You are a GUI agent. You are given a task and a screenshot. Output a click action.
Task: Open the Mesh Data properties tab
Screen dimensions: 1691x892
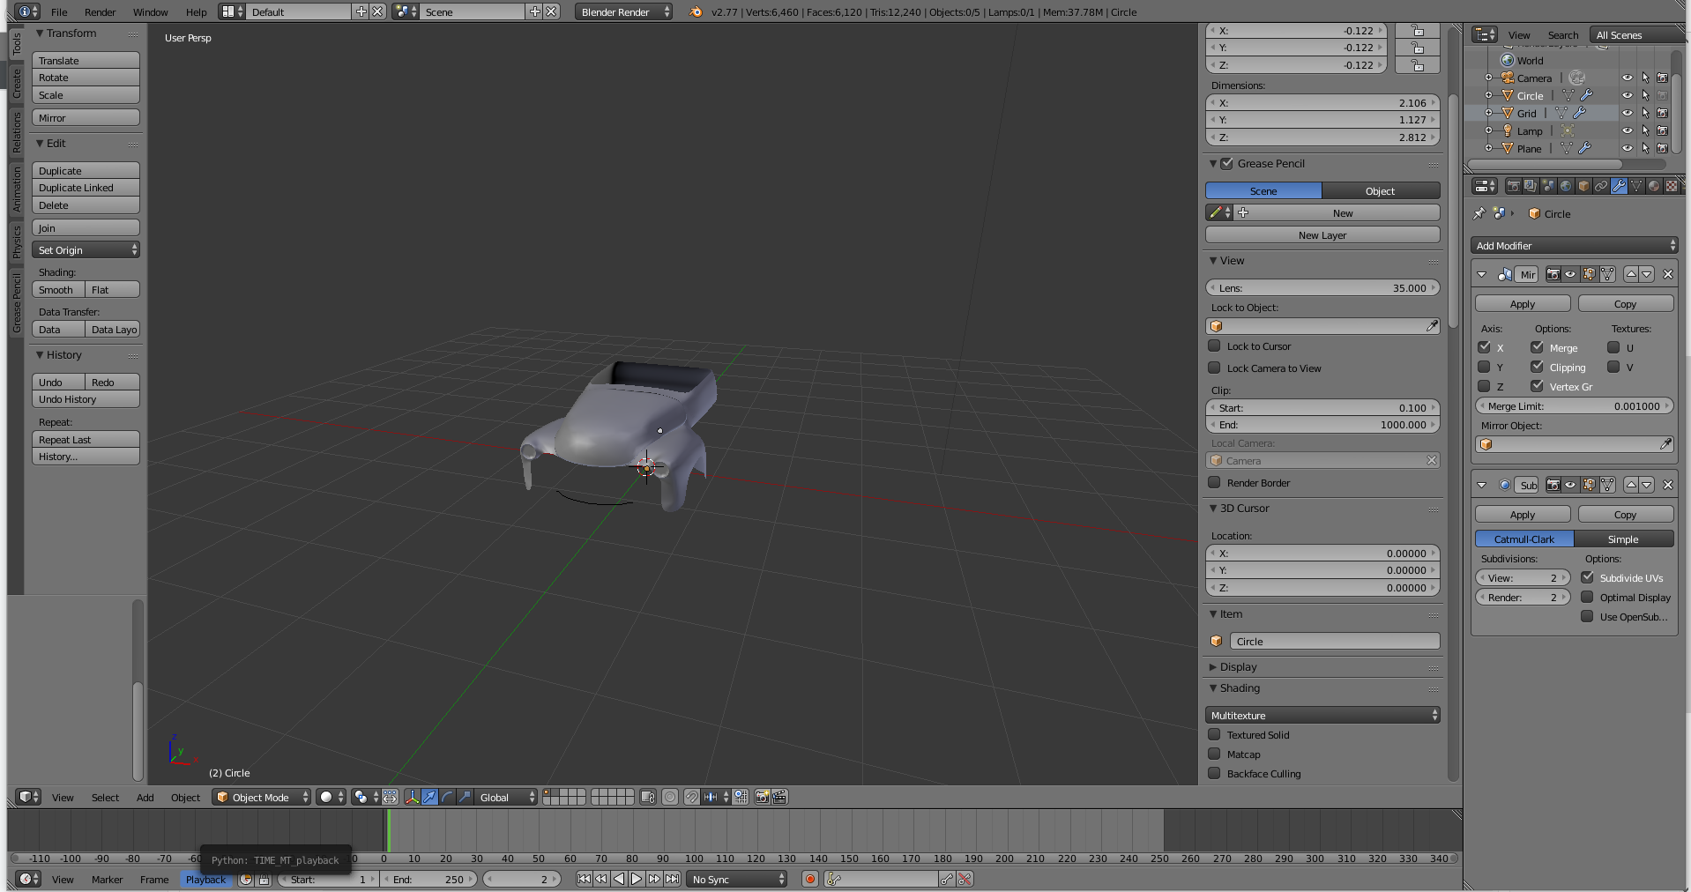pyautogui.click(x=1636, y=186)
